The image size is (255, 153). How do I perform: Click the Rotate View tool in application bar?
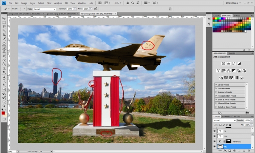pos(138,3)
